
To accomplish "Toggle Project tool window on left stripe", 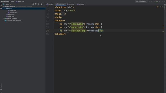I will [1, 6].
